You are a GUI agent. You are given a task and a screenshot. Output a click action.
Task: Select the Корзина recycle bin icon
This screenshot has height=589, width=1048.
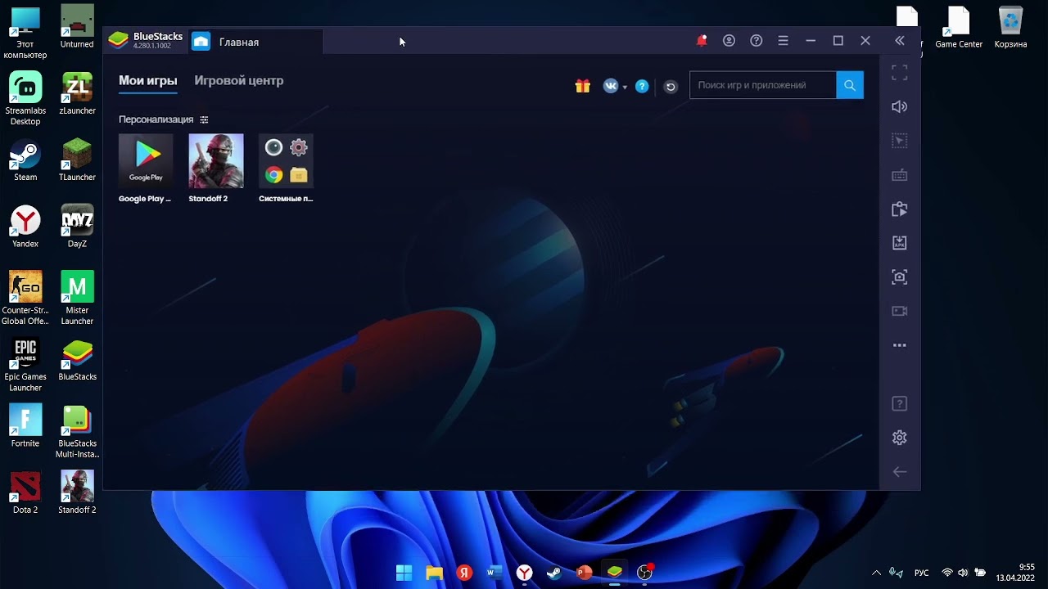[1010, 28]
